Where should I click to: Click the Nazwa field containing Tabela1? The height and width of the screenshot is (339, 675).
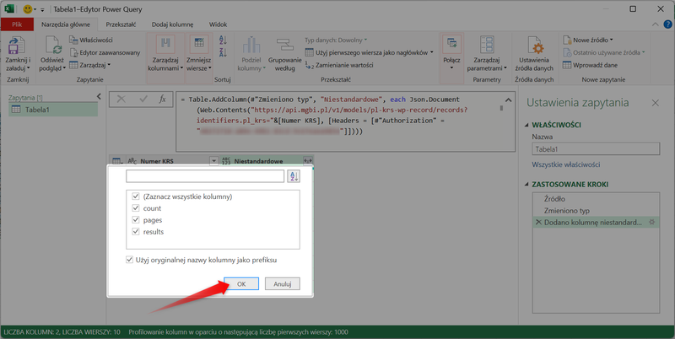pos(596,149)
